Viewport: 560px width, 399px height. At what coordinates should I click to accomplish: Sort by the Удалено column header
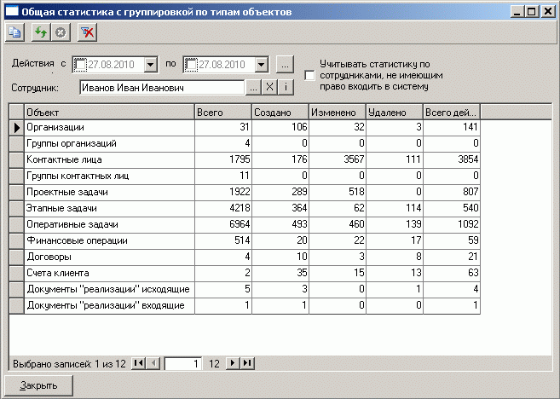coord(395,113)
